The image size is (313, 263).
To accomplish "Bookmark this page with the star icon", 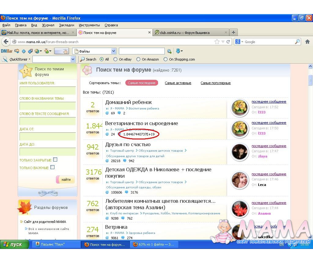I will coord(217,42).
